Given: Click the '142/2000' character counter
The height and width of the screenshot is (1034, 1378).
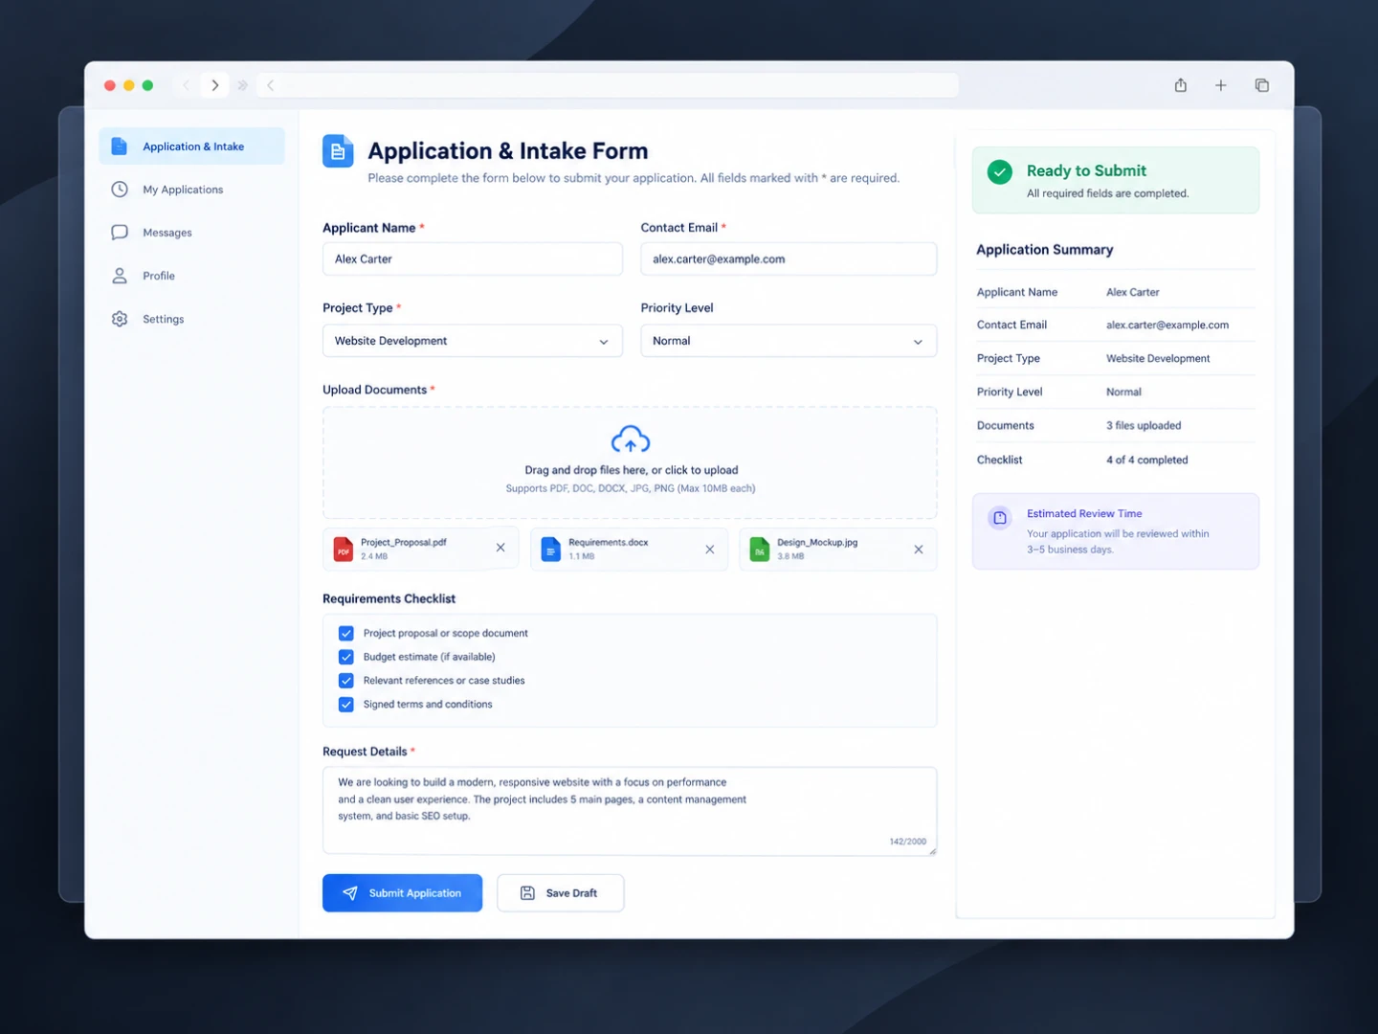Looking at the screenshot, I should [x=908, y=842].
